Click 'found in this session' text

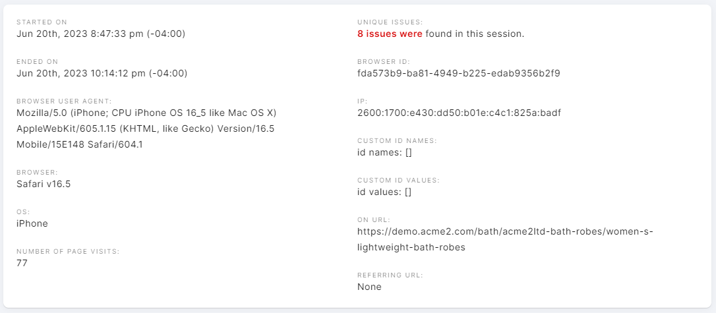(475, 34)
